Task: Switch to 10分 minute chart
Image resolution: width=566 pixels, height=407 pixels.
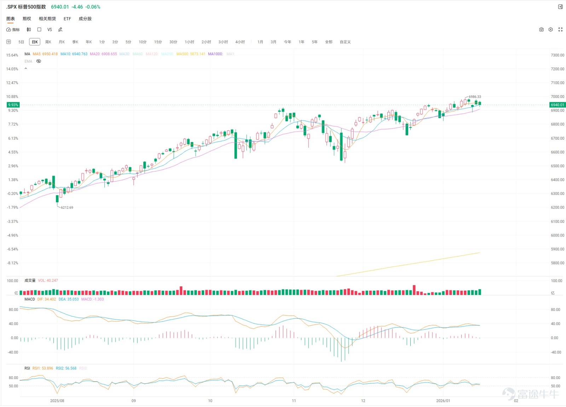Action: click(x=143, y=42)
